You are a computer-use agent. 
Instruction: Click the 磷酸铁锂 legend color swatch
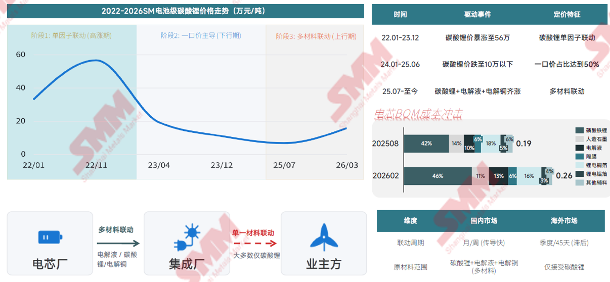click(x=580, y=130)
